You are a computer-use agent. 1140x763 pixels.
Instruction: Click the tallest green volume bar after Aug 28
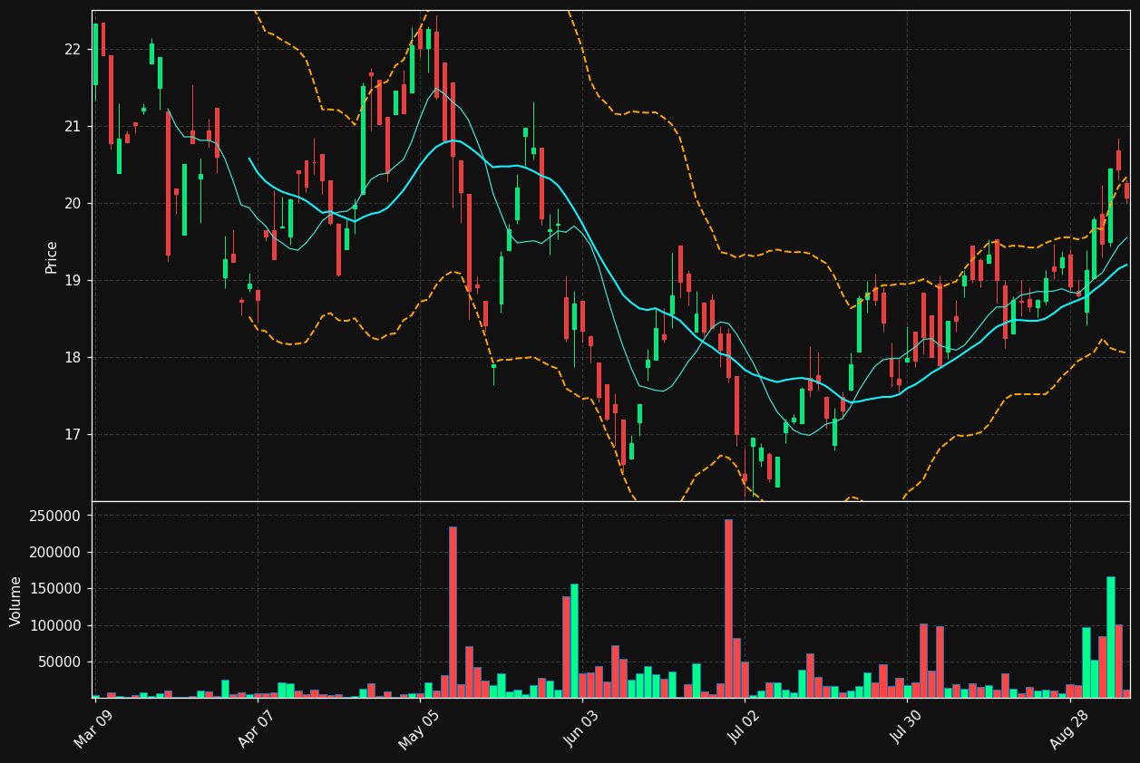[1110, 637]
